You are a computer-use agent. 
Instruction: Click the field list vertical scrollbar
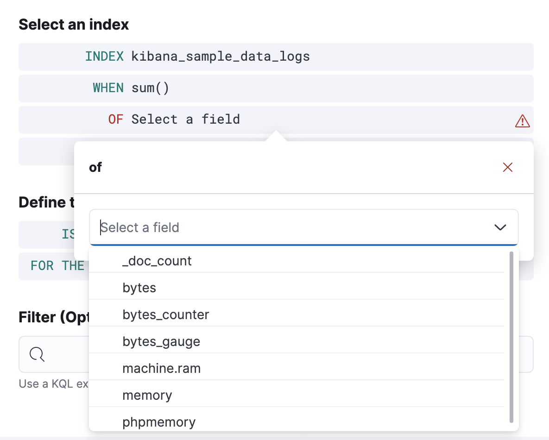(511, 337)
